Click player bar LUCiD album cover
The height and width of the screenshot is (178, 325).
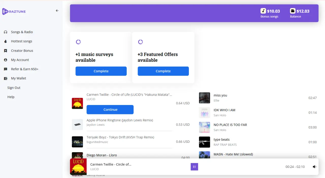(78, 167)
